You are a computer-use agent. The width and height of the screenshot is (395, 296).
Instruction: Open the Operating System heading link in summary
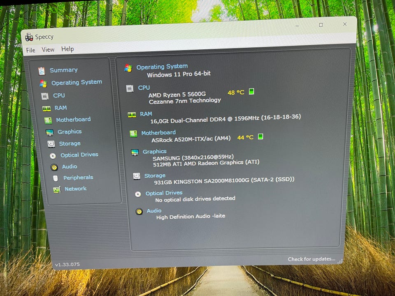point(162,67)
